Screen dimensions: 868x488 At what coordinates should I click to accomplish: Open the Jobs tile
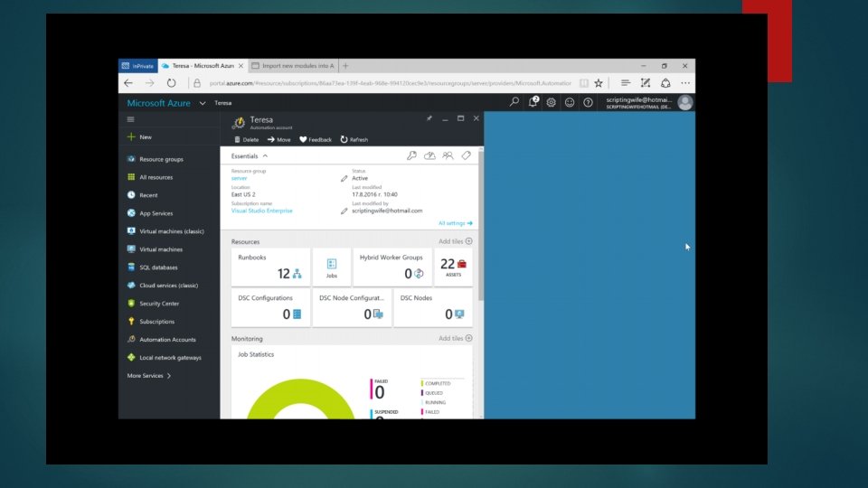332,267
